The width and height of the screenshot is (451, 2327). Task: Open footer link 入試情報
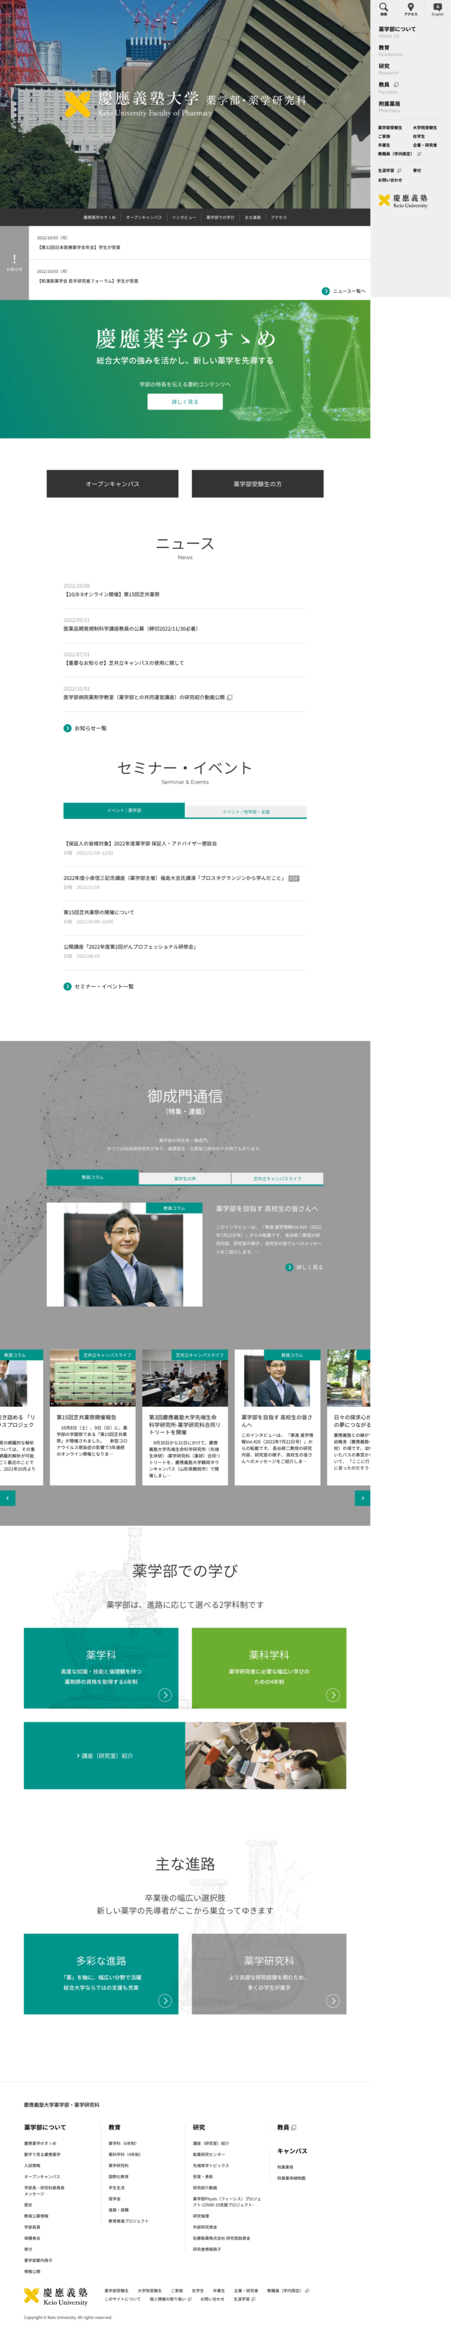pos(32,2165)
